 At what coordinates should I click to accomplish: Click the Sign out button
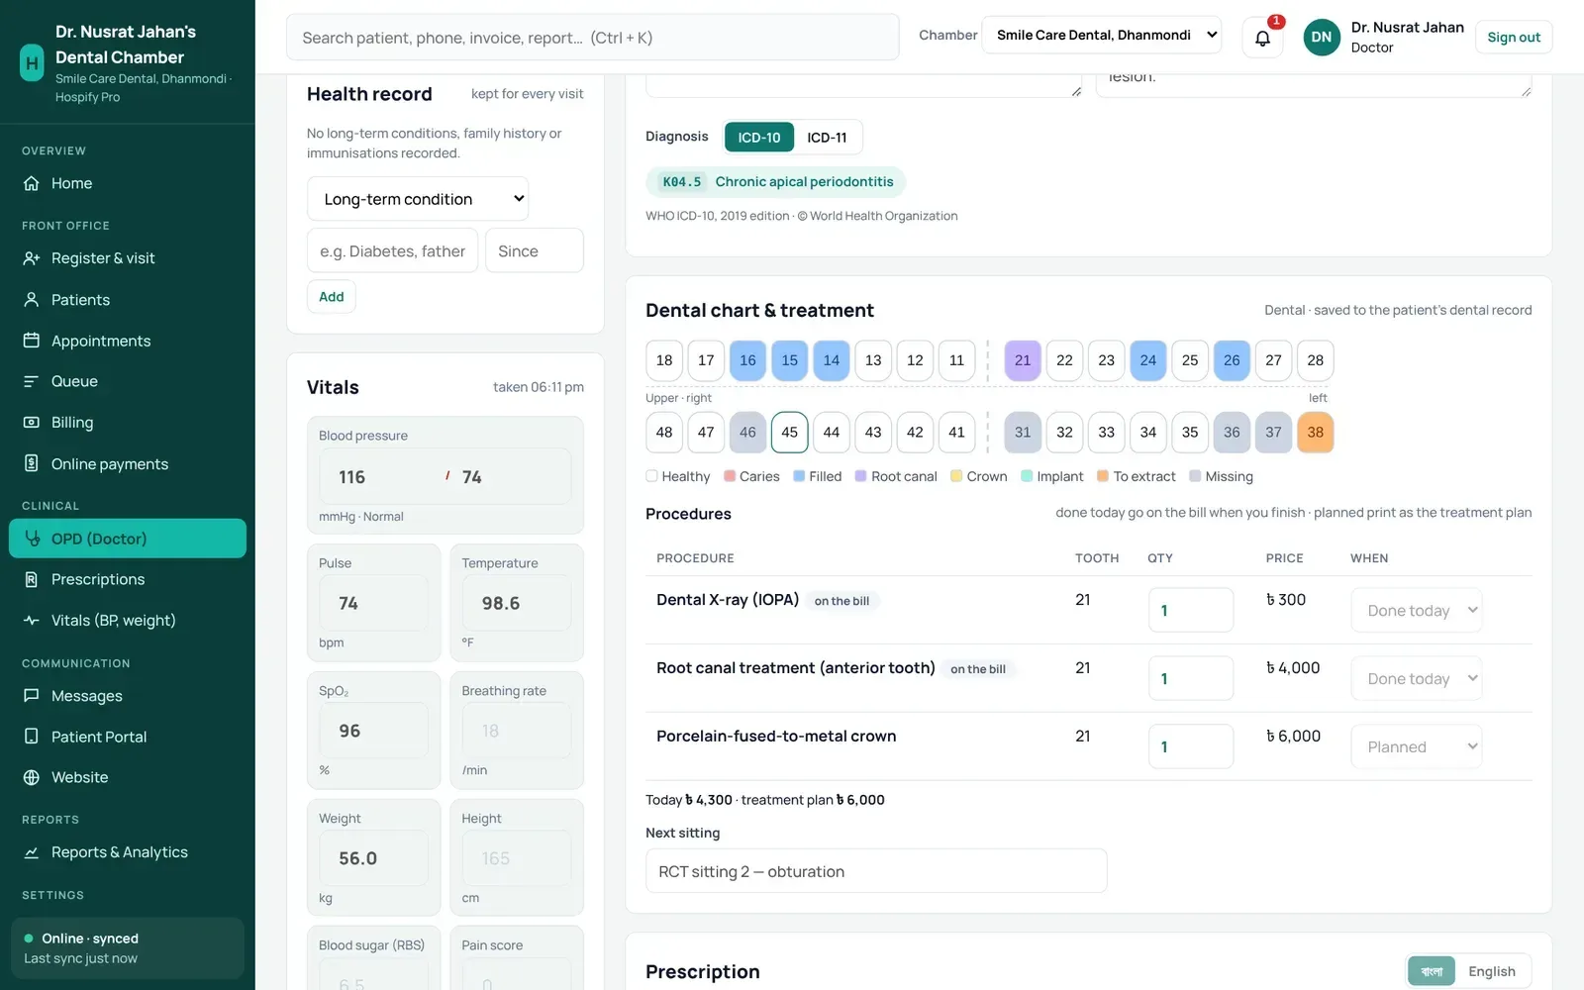click(x=1514, y=38)
